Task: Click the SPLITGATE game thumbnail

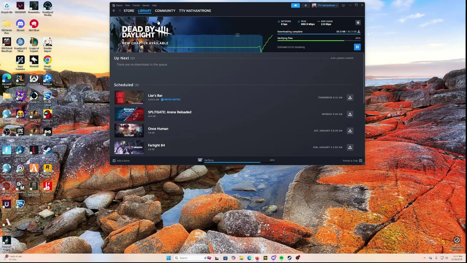Action: pyautogui.click(x=129, y=114)
